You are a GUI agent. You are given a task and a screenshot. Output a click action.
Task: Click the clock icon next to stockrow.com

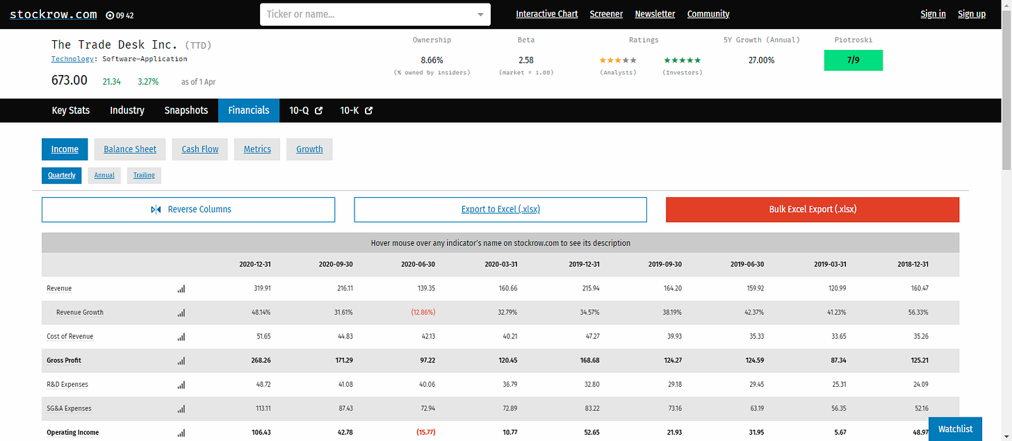tap(110, 15)
